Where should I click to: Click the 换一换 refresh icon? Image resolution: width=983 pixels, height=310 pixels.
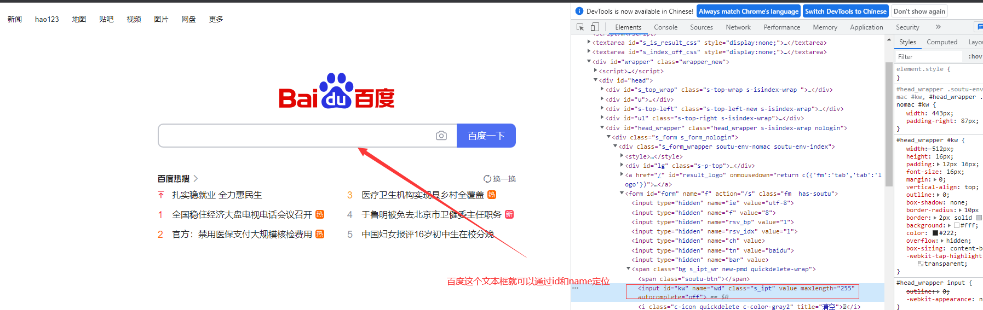[487, 179]
